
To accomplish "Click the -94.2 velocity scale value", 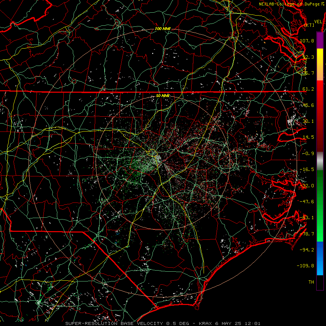I will [x=307, y=250].
